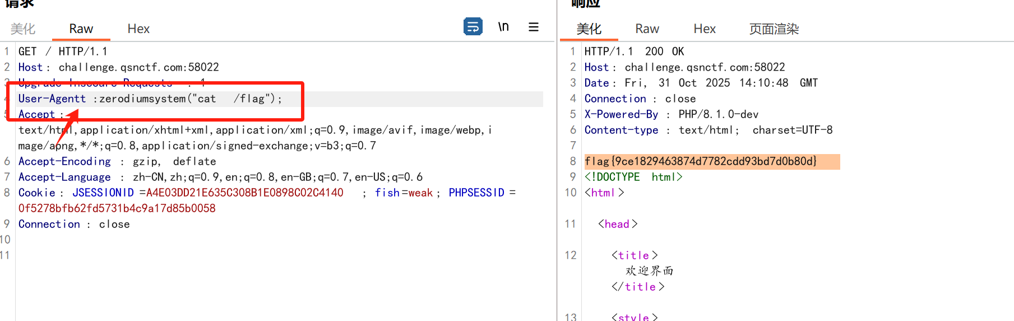
Task: Click the Accept-Language header in request
Action: pyautogui.click(x=64, y=177)
